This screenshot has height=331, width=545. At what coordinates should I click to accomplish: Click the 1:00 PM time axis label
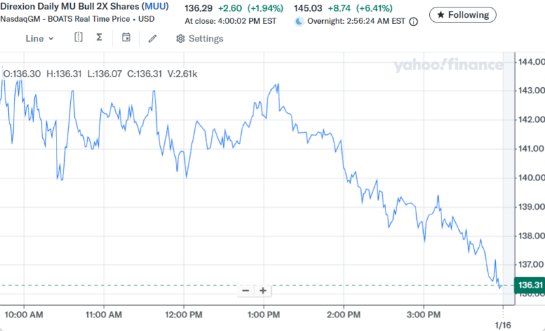pyautogui.click(x=264, y=315)
